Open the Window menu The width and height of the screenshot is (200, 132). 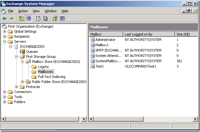pos(50,11)
